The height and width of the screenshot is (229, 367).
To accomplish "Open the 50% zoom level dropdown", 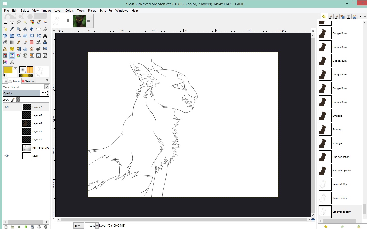I will [97, 226].
